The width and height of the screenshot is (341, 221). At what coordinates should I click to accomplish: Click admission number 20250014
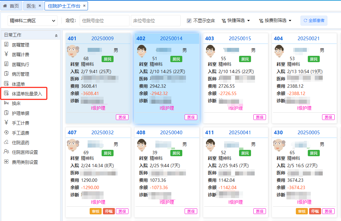click(171, 39)
